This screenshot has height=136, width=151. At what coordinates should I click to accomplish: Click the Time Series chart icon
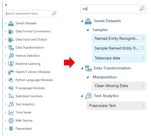(11, 112)
